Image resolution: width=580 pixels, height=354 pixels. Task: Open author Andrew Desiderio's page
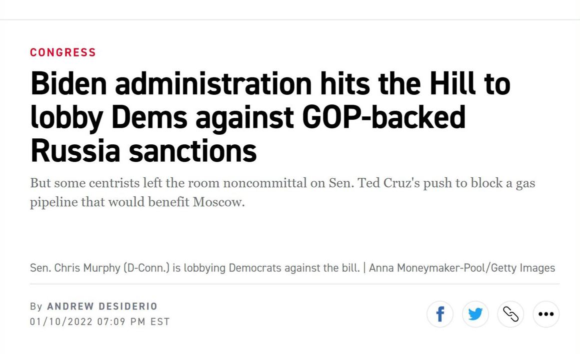pyautogui.click(x=102, y=307)
